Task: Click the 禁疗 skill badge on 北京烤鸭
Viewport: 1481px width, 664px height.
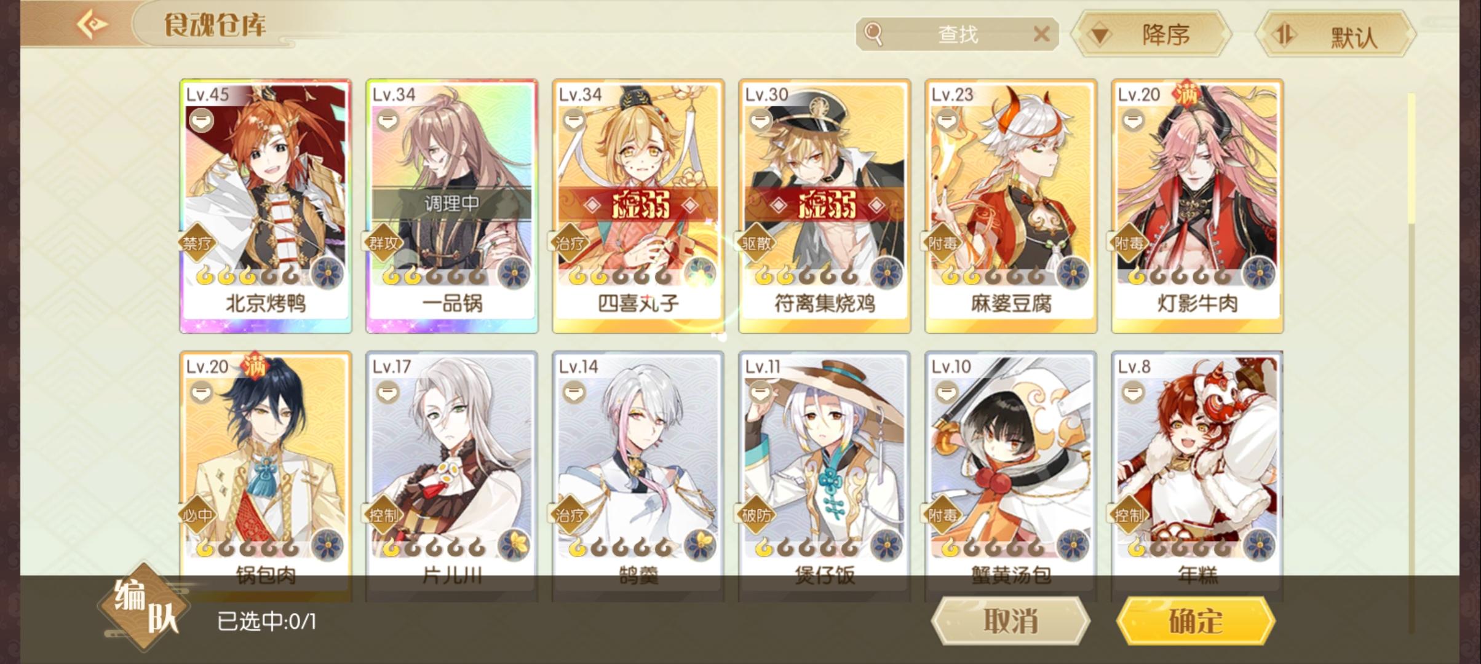Action: [197, 243]
